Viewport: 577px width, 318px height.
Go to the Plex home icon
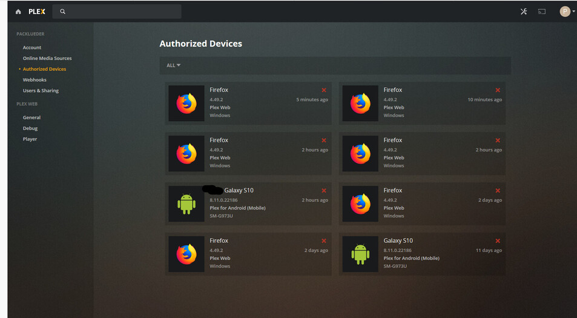(x=18, y=12)
